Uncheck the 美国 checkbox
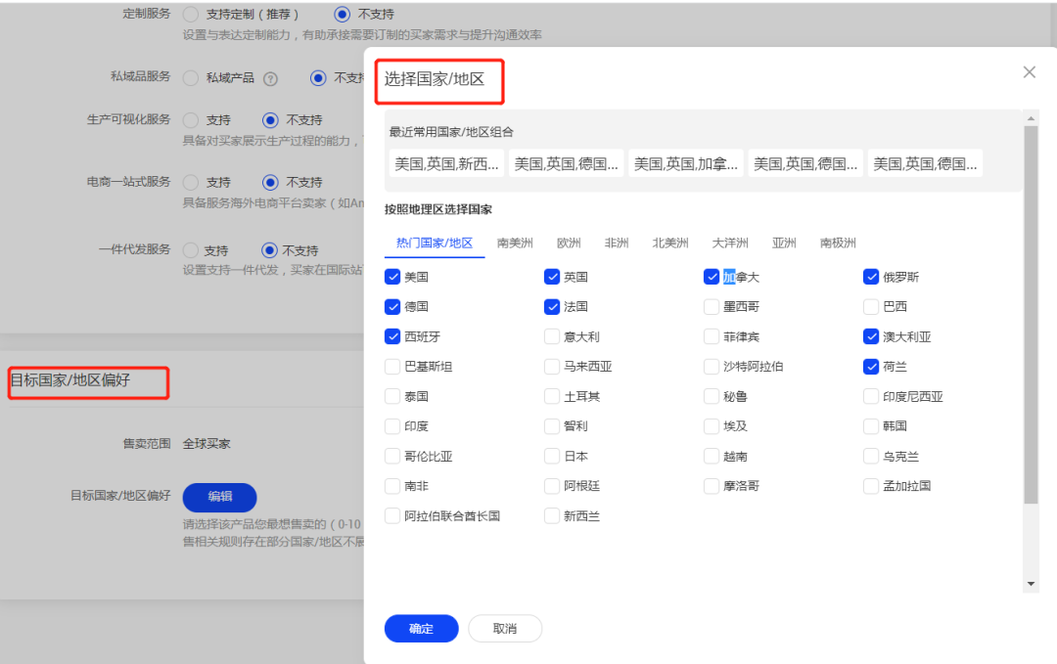The width and height of the screenshot is (1057, 664). (x=393, y=277)
